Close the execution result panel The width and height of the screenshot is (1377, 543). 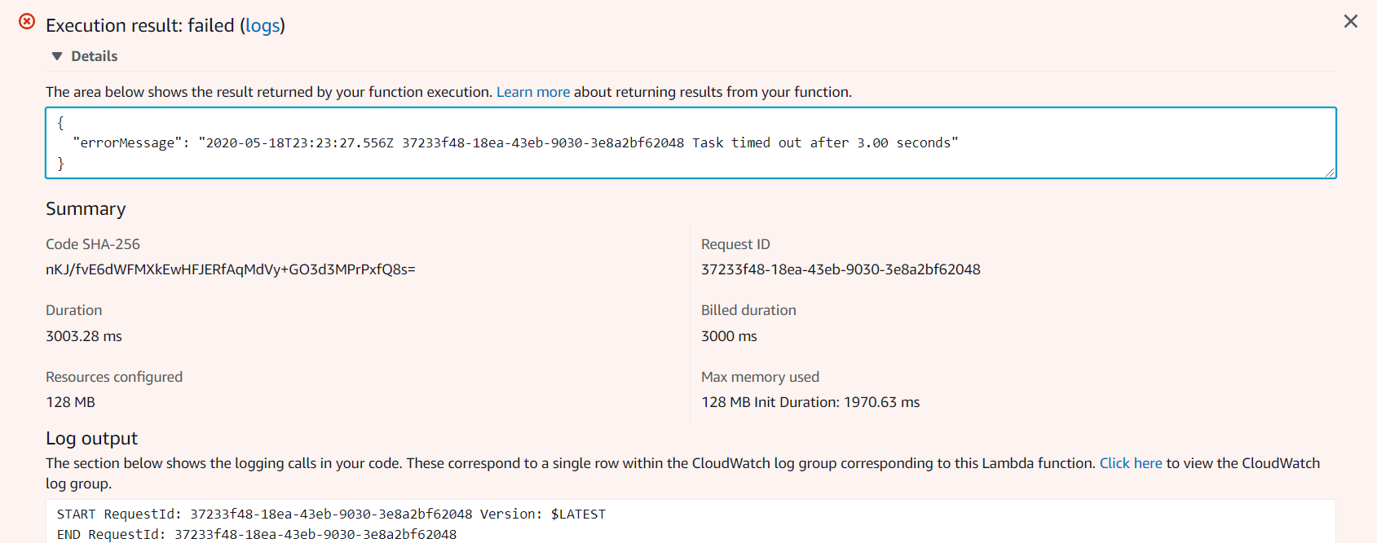(1351, 22)
